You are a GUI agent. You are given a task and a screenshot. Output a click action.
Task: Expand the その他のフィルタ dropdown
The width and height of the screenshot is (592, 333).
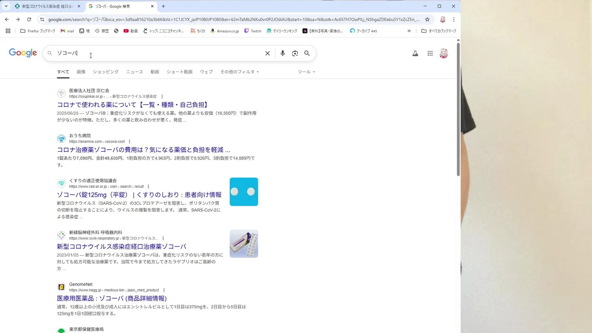[x=240, y=72]
